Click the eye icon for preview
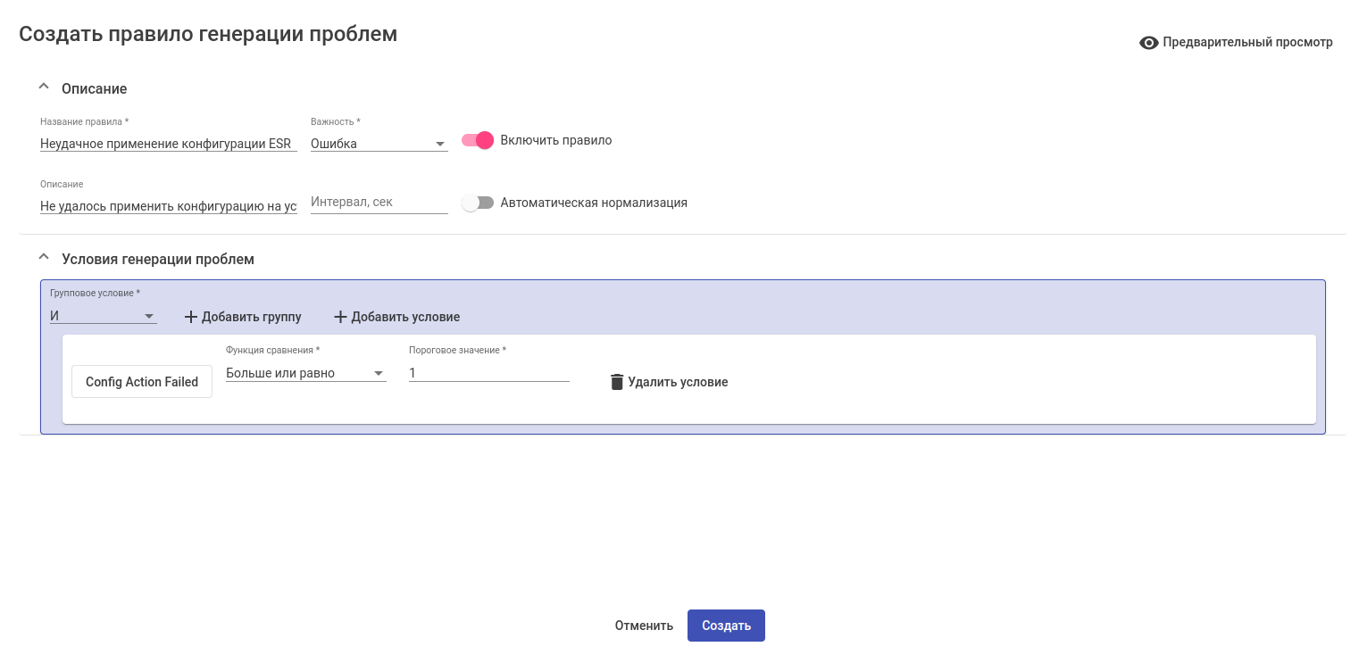1367x655 pixels. tap(1148, 43)
